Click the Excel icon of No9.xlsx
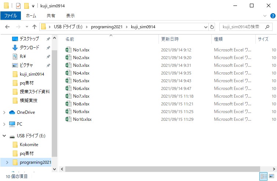Viewport: 277px width, 181px height. (68, 111)
